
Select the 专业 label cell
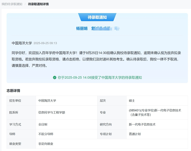click(x=112, y=113)
